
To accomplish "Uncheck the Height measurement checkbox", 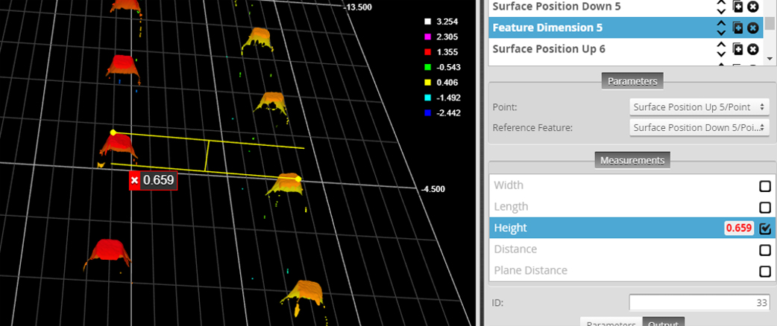I will [764, 228].
